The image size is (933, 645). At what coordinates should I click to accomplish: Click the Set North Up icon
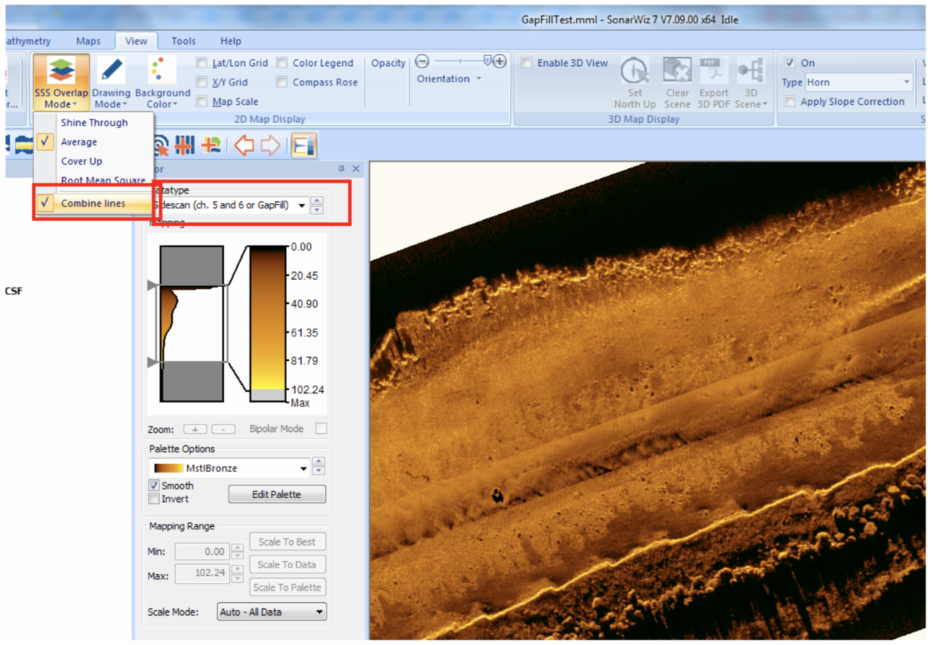(635, 71)
